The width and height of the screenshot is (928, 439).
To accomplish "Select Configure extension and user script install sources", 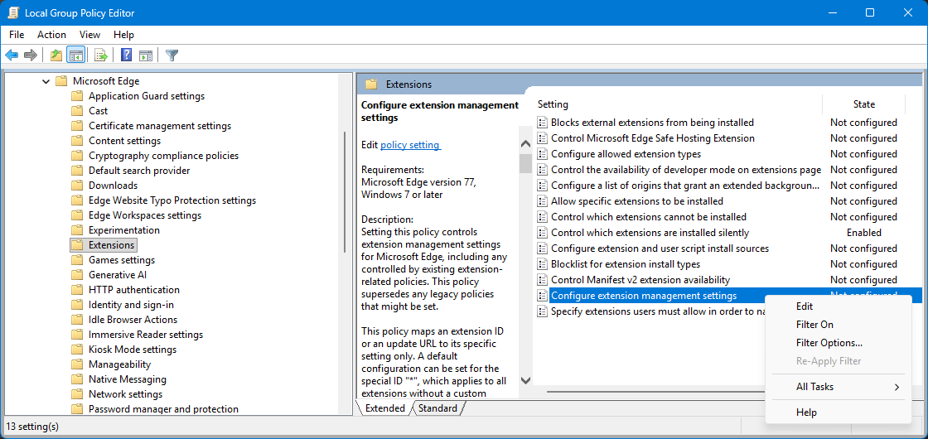I will coord(660,248).
